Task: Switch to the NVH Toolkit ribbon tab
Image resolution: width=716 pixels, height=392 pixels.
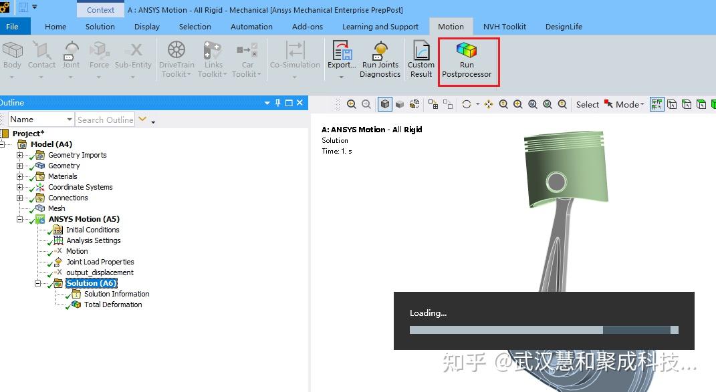Action: click(x=505, y=27)
